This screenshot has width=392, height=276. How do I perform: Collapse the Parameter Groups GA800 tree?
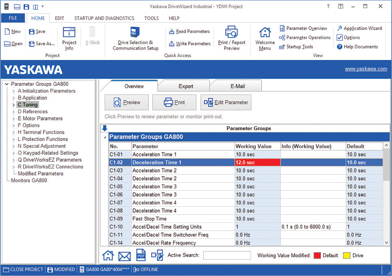pos(7,84)
